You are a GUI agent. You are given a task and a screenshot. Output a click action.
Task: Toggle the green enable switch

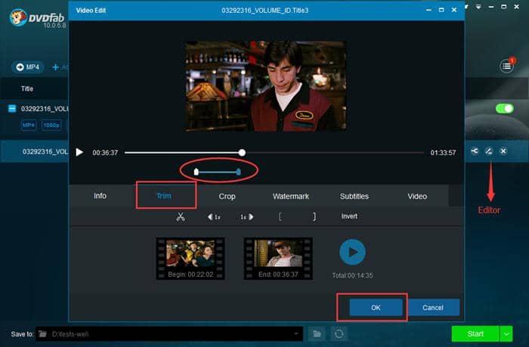coord(505,108)
